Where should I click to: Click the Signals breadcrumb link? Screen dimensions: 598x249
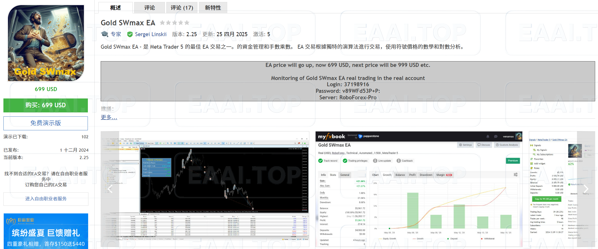(532, 140)
